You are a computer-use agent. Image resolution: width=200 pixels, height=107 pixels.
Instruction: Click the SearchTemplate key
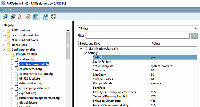(103, 66)
